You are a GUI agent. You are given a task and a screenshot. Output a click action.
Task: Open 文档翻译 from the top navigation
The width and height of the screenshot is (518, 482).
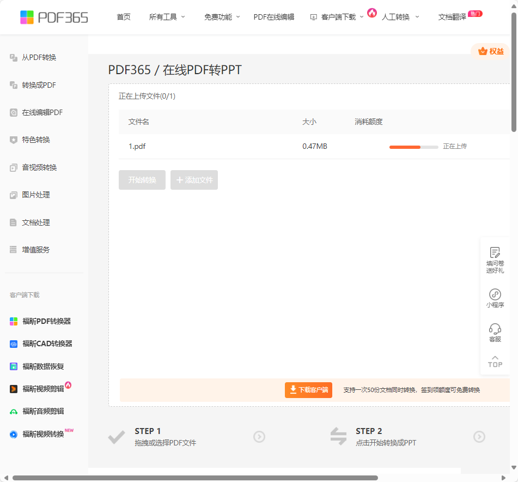click(x=452, y=17)
